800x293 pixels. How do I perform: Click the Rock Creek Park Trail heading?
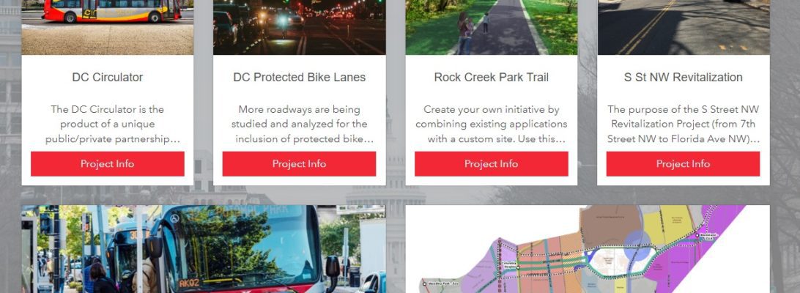click(492, 78)
